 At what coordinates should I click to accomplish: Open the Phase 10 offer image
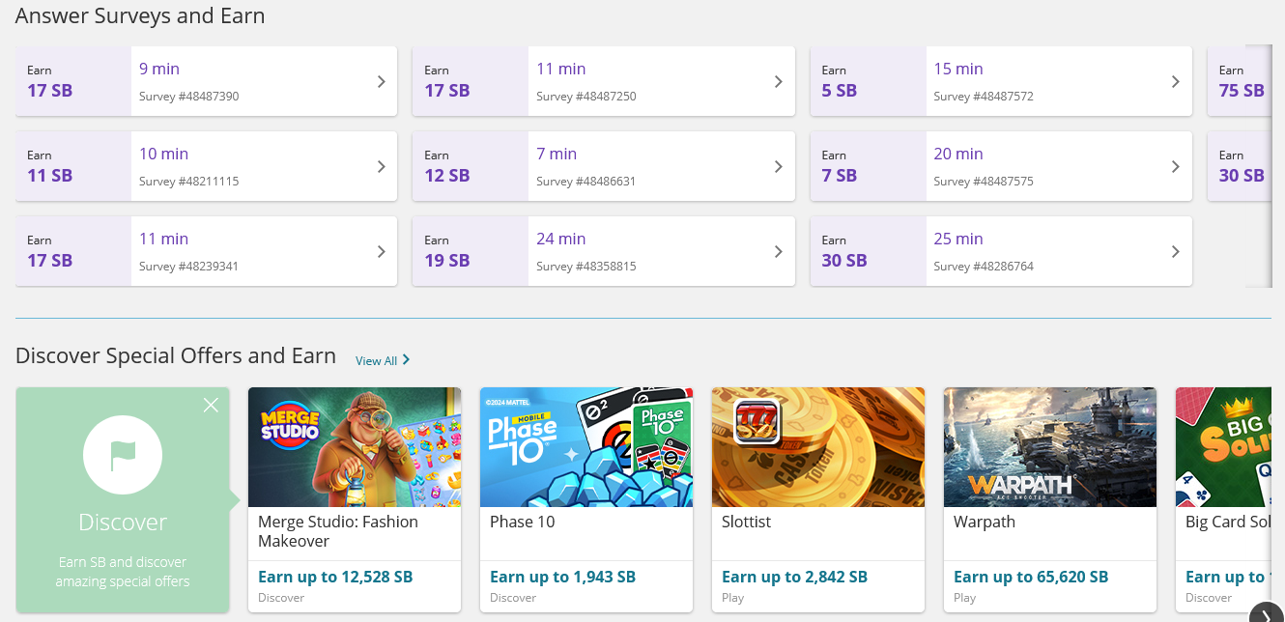click(585, 447)
